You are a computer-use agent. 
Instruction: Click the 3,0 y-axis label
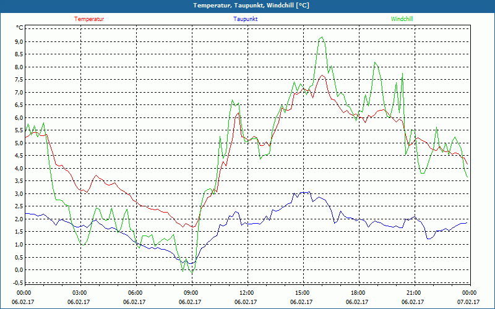tap(20, 193)
